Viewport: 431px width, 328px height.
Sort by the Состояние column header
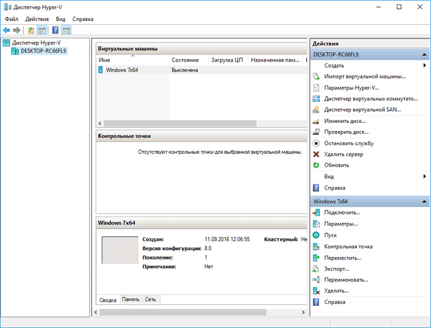point(185,60)
